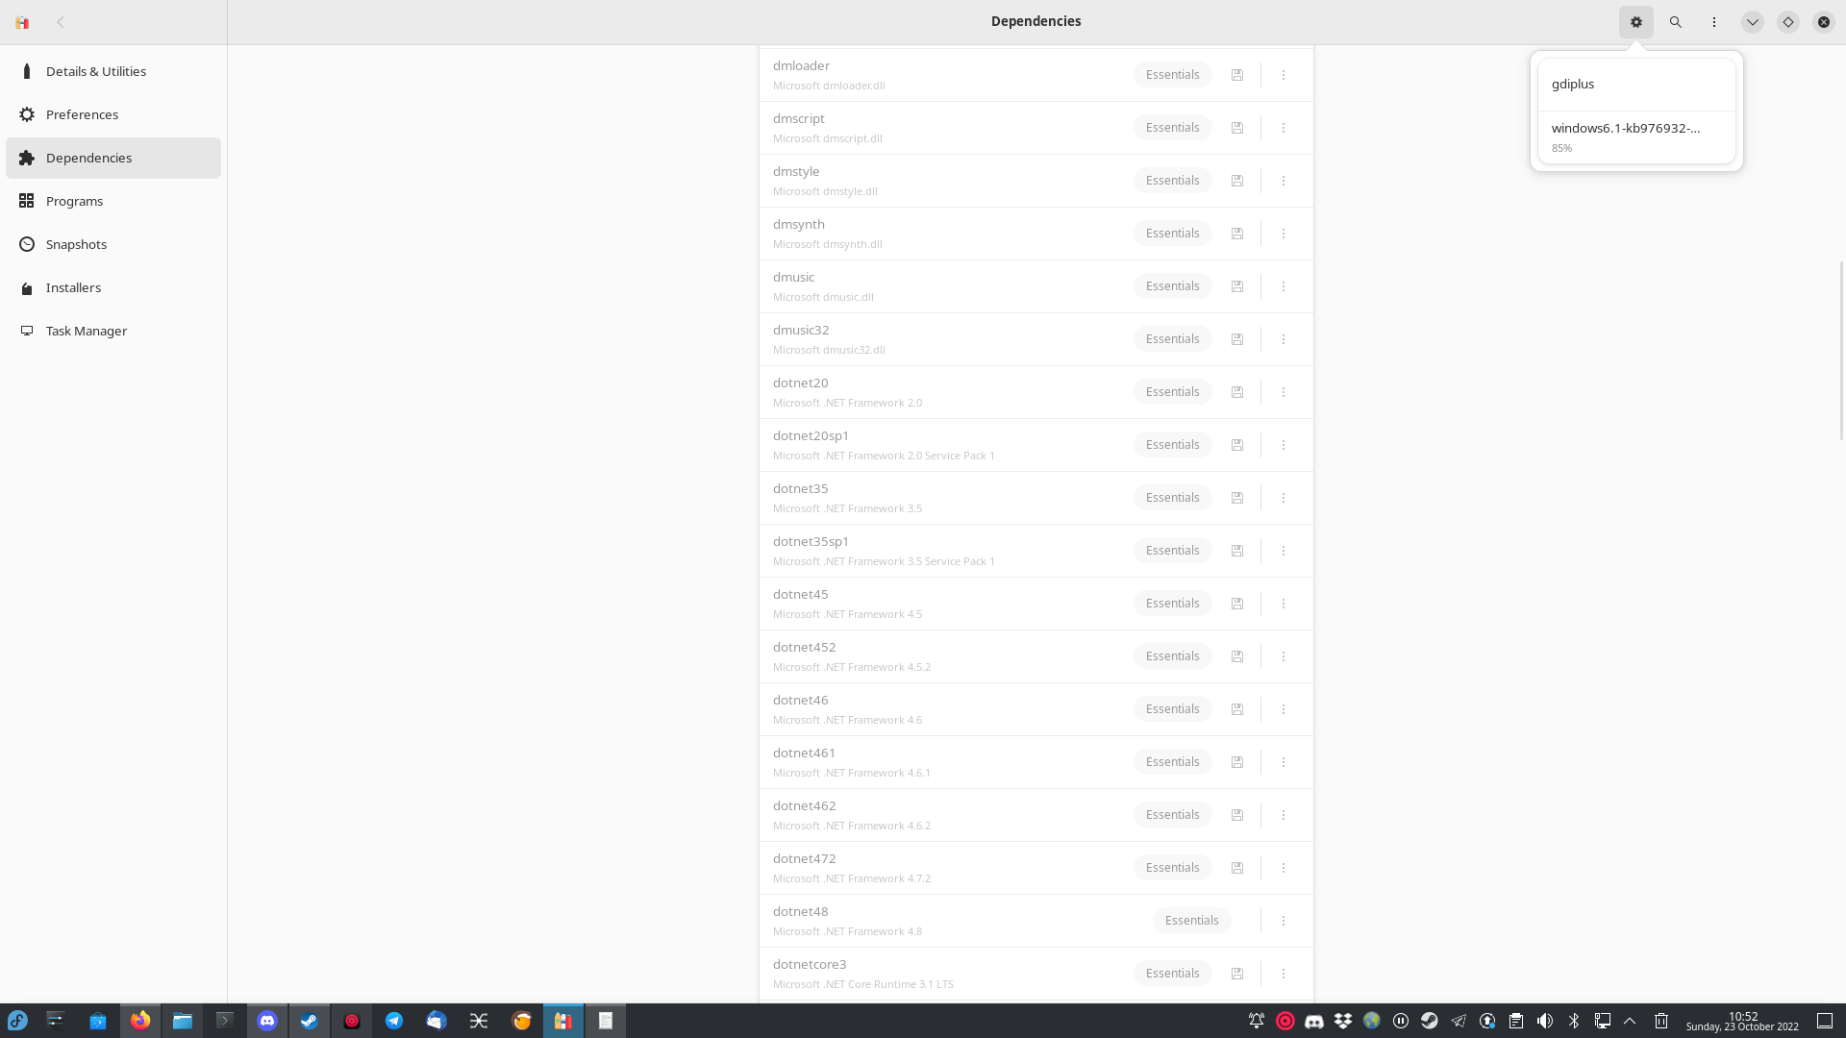Open the three-dot menu for dotnet48
This screenshot has height=1038, width=1846.
(1284, 920)
